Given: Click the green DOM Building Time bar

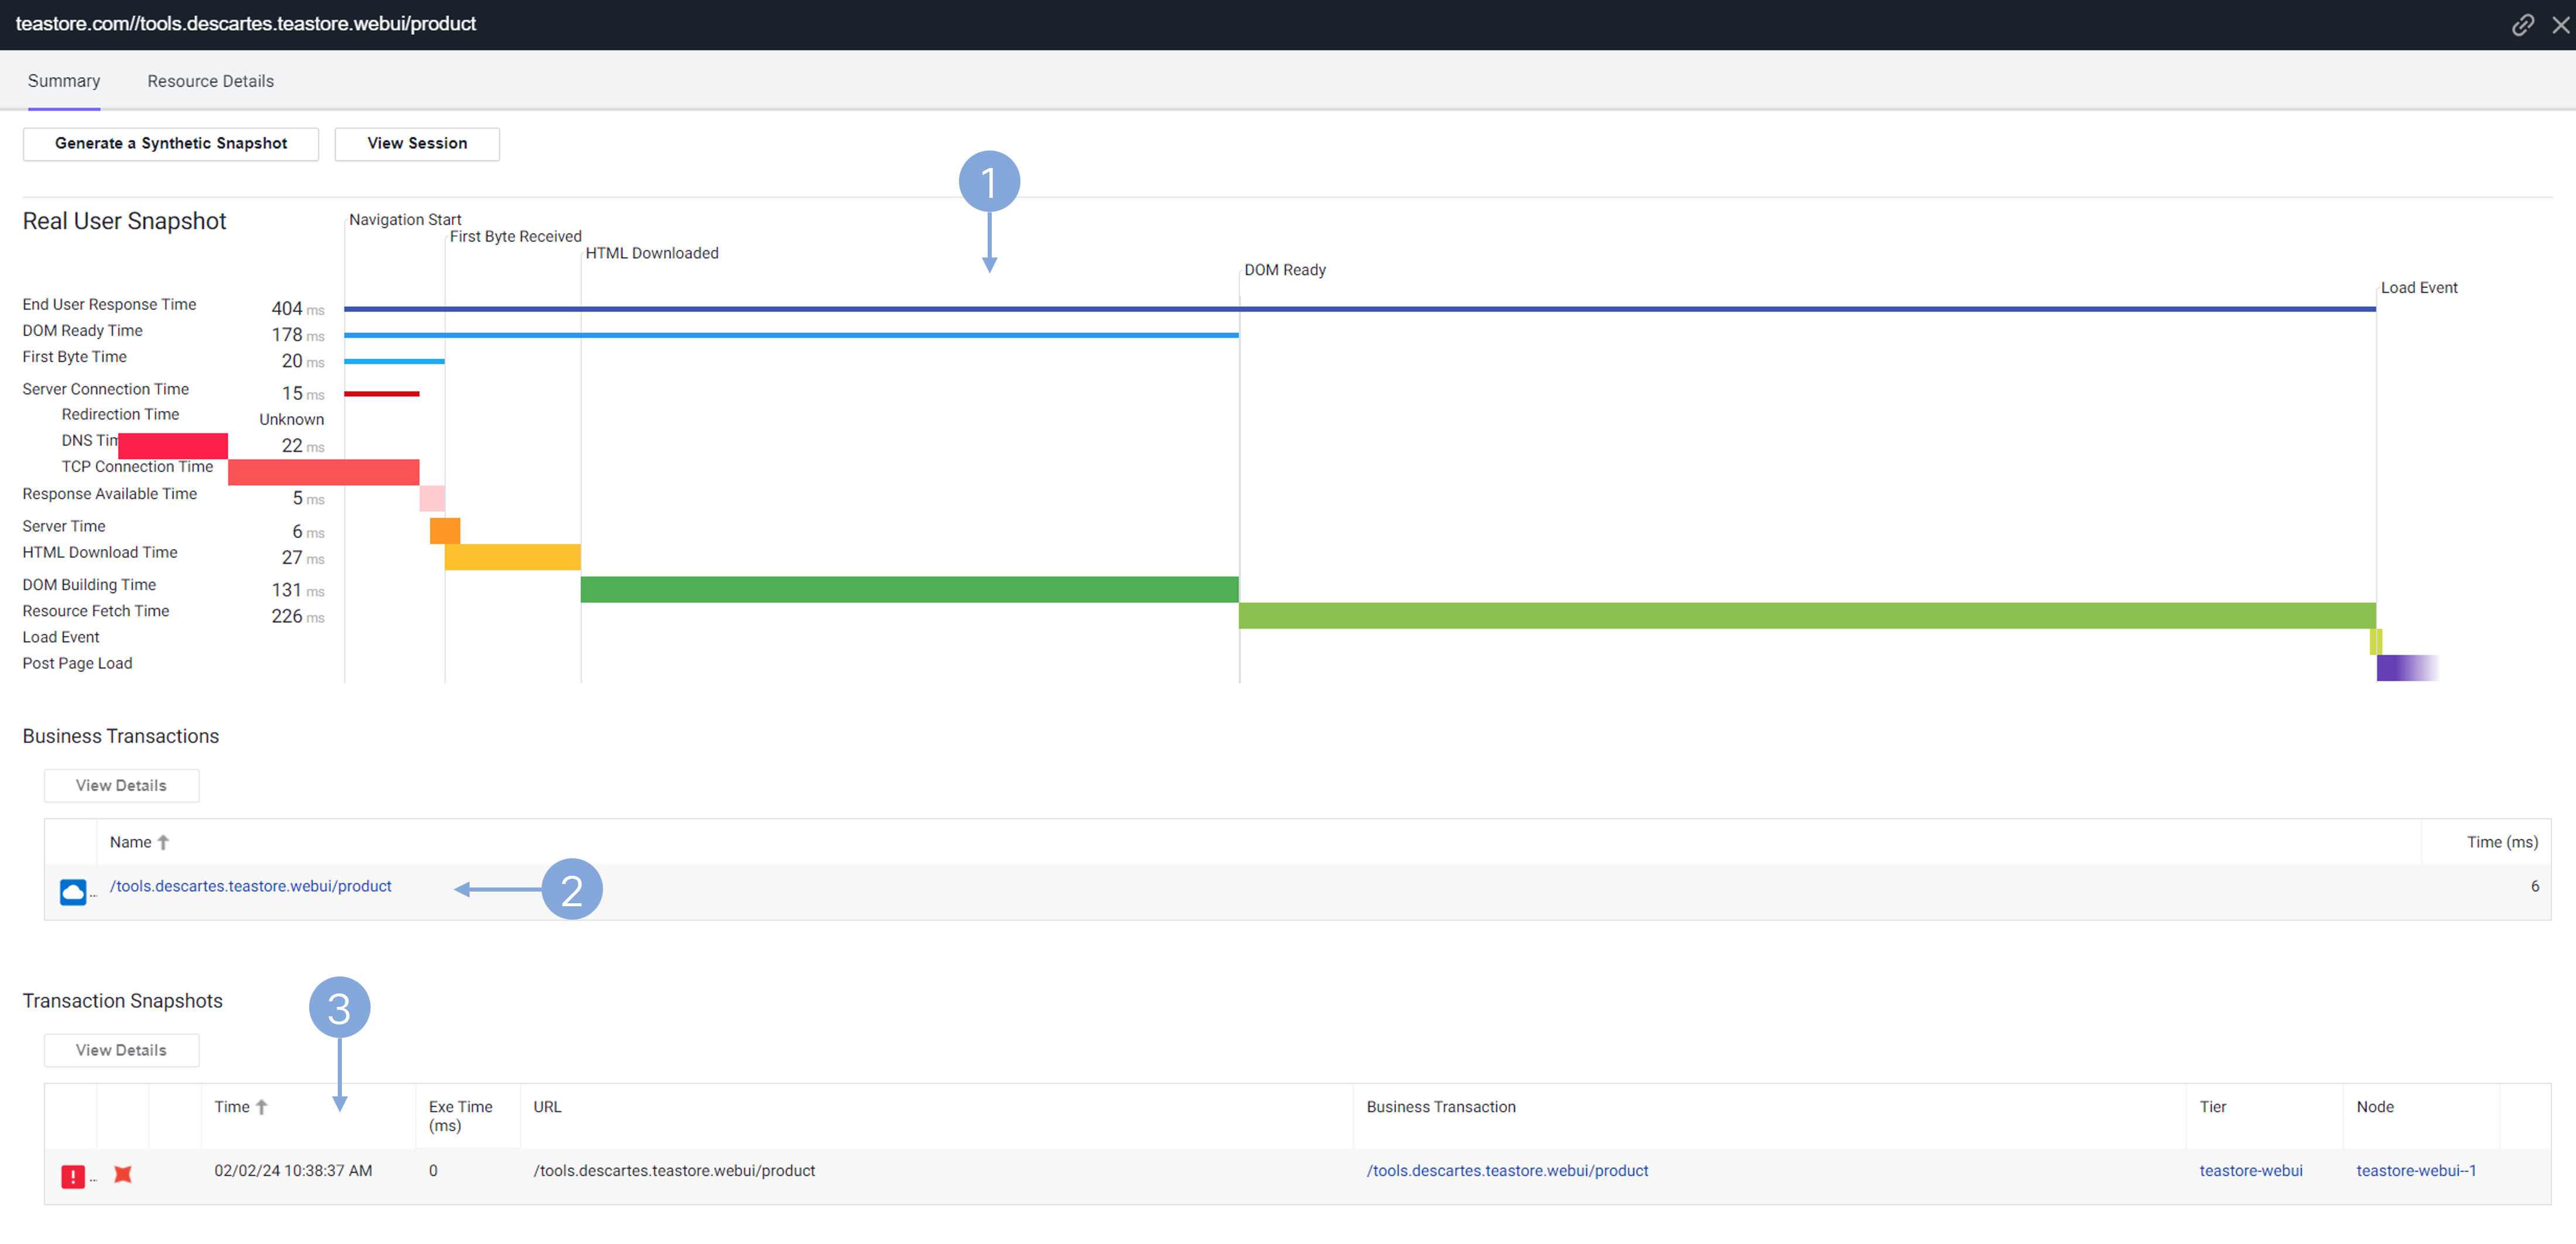Looking at the screenshot, I should pyautogui.click(x=908, y=589).
